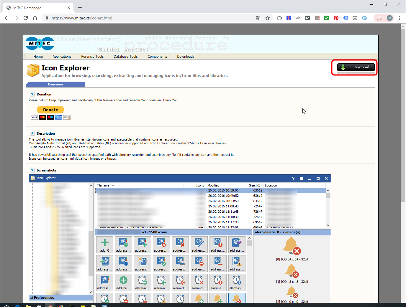Screen dimensions: 406x307
Task: Open the browser home page icon
Action: point(35,18)
